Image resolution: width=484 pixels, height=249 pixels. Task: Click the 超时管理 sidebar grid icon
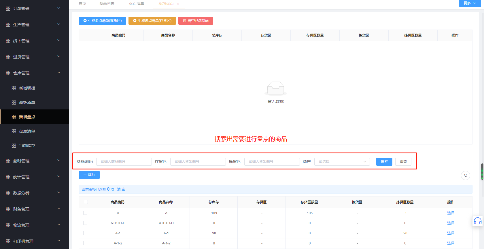pos(8,161)
